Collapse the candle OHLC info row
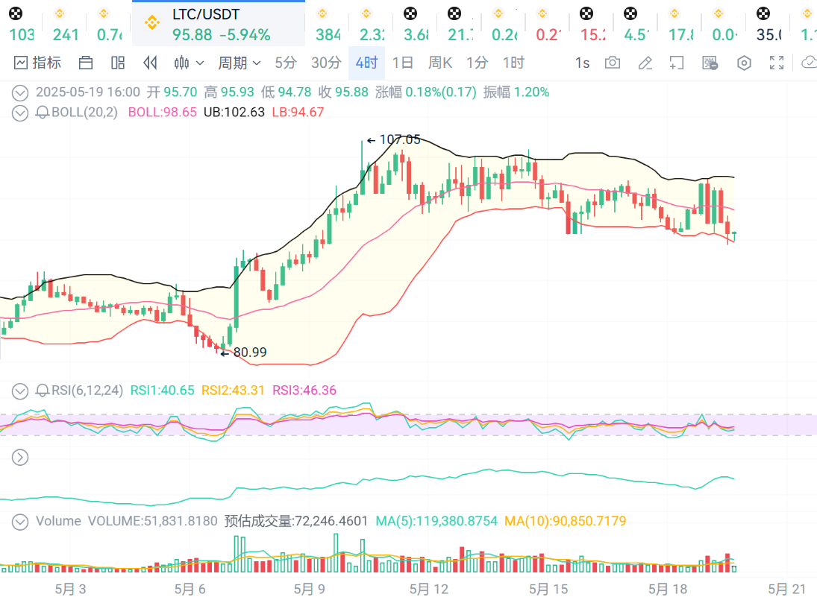The height and width of the screenshot is (600, 817). pyautogui.click(x=20, y=93)
